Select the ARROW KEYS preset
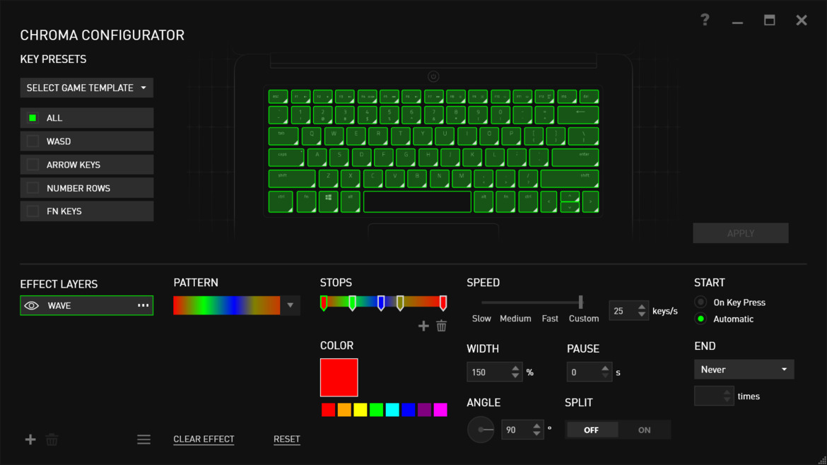 pyautogui.click(x=87, y=165)
